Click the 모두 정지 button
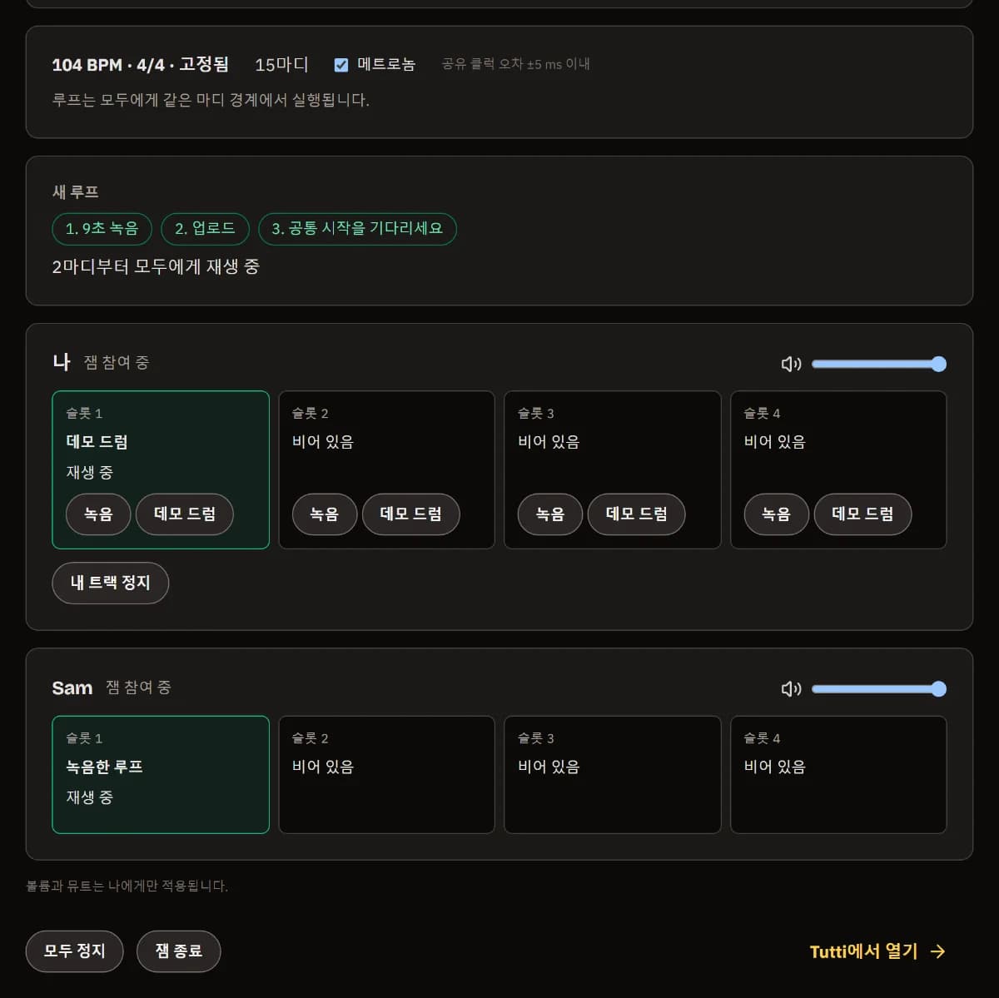 [x=75, y=951]
